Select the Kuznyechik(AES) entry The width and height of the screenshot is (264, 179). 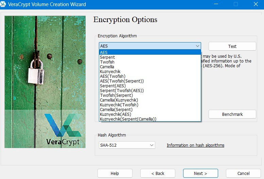150,114
